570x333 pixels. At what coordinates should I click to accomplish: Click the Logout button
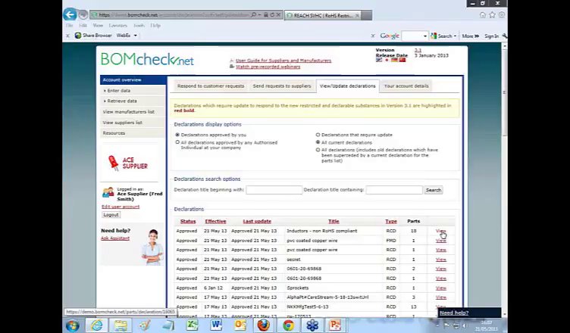point(111,215)
